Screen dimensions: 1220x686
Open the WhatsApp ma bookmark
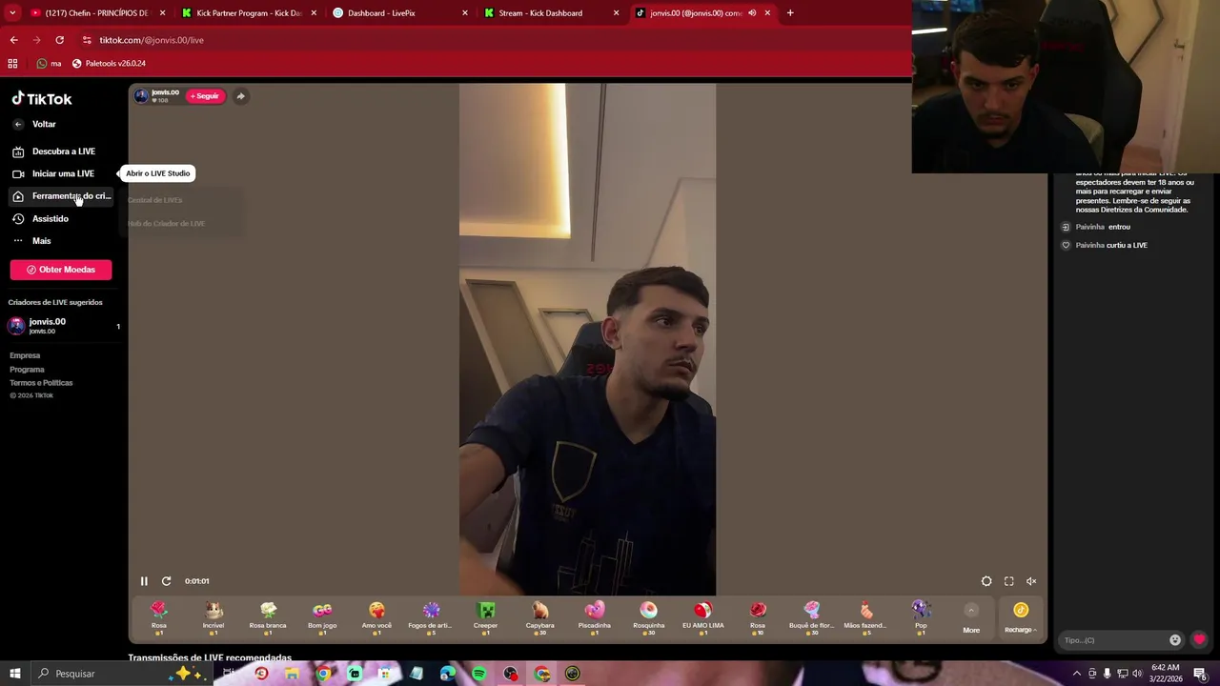click(x=49, y=64)
